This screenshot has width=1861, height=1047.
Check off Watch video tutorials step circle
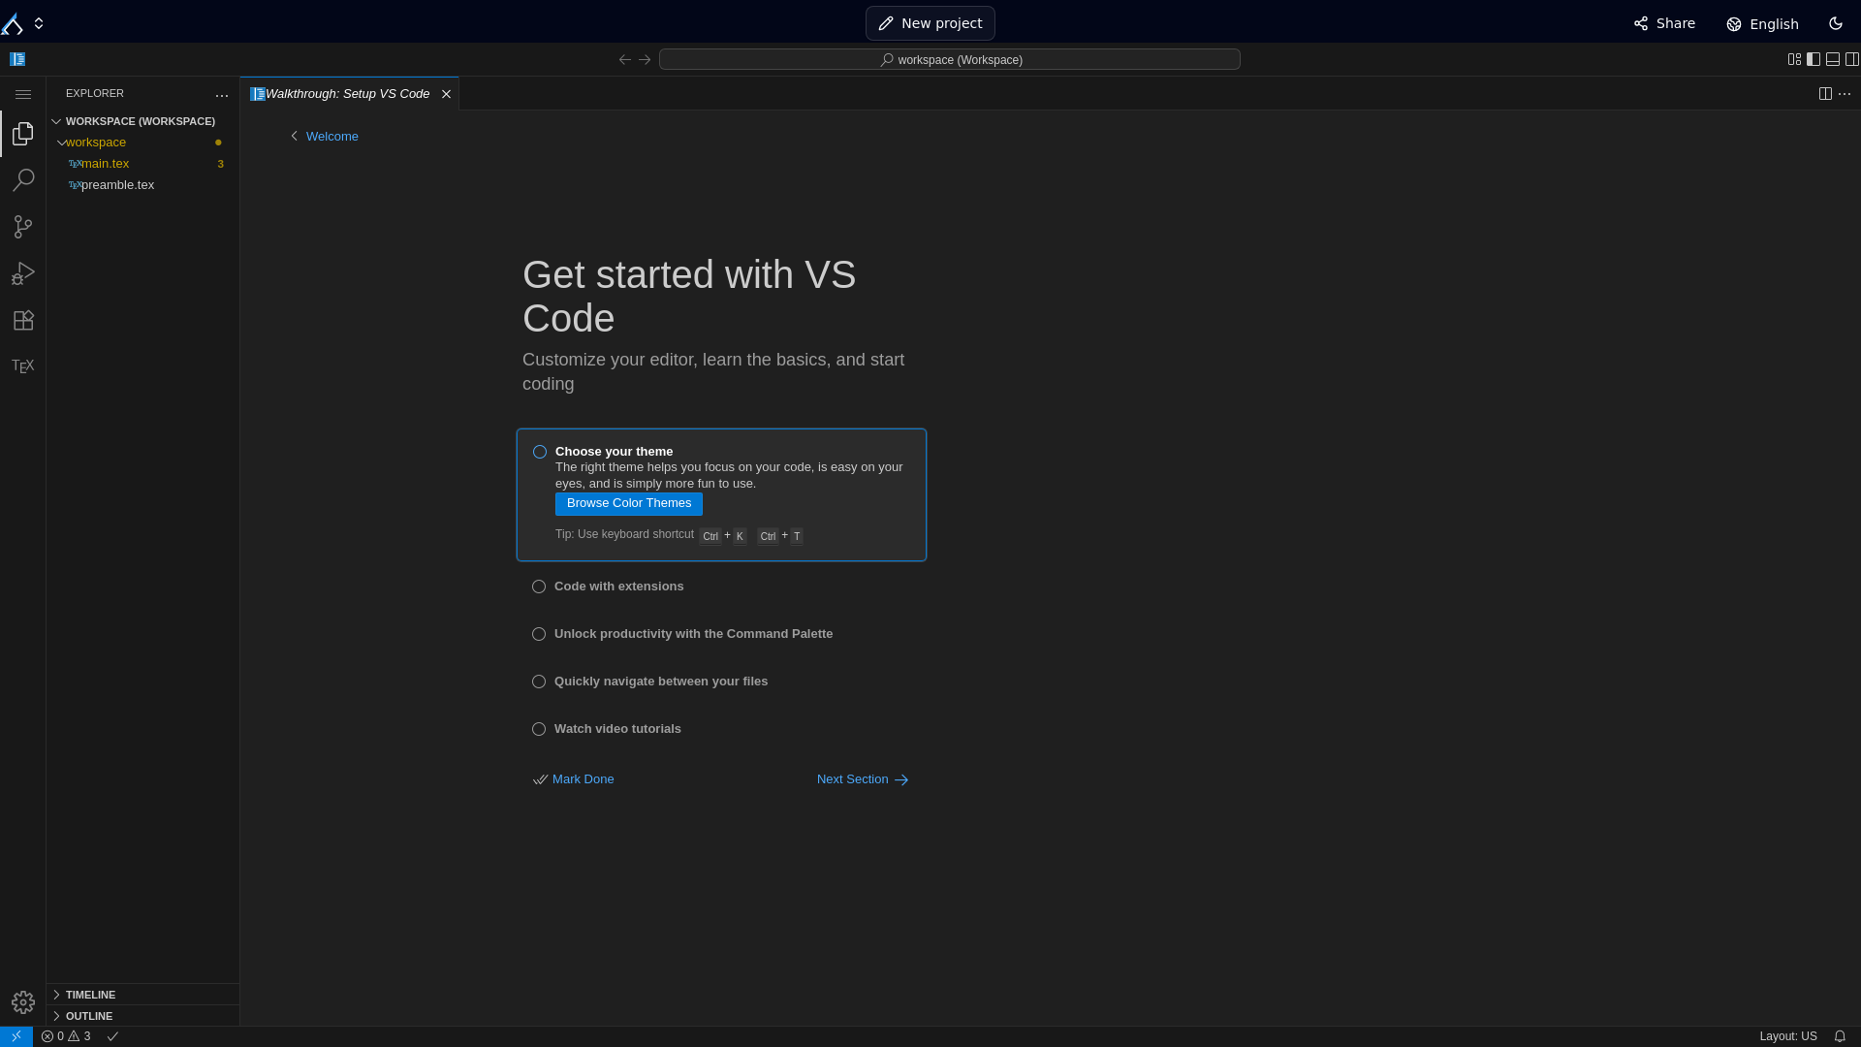coord(539,729)
